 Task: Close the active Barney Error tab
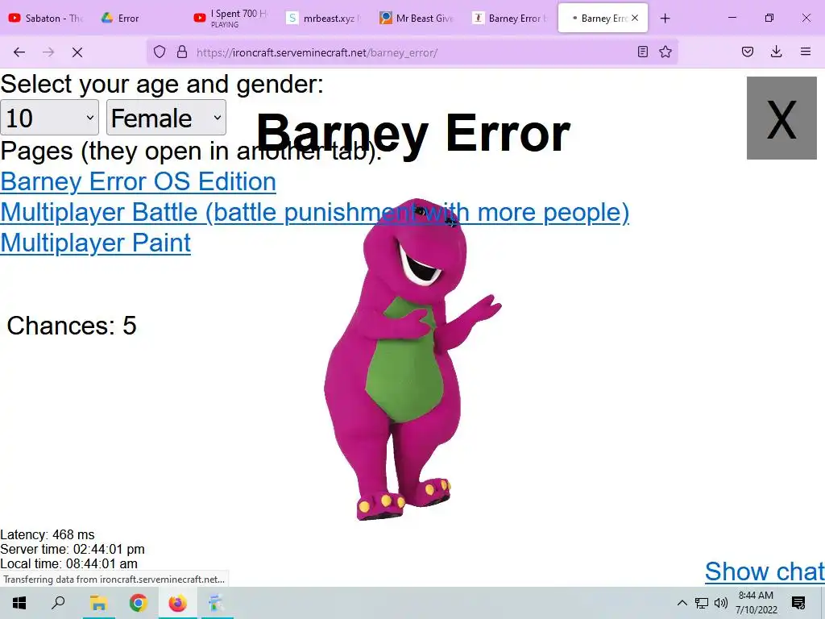tap(635, 18)
